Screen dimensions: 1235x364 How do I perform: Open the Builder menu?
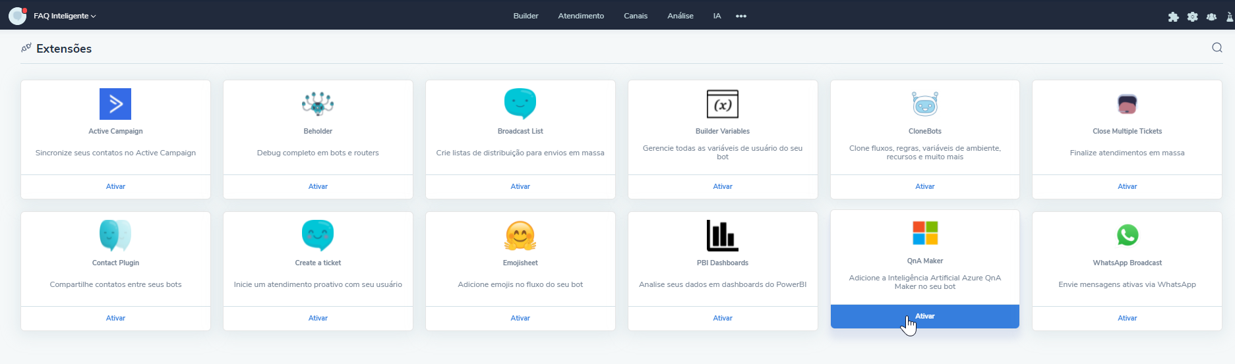pos(526,16)
